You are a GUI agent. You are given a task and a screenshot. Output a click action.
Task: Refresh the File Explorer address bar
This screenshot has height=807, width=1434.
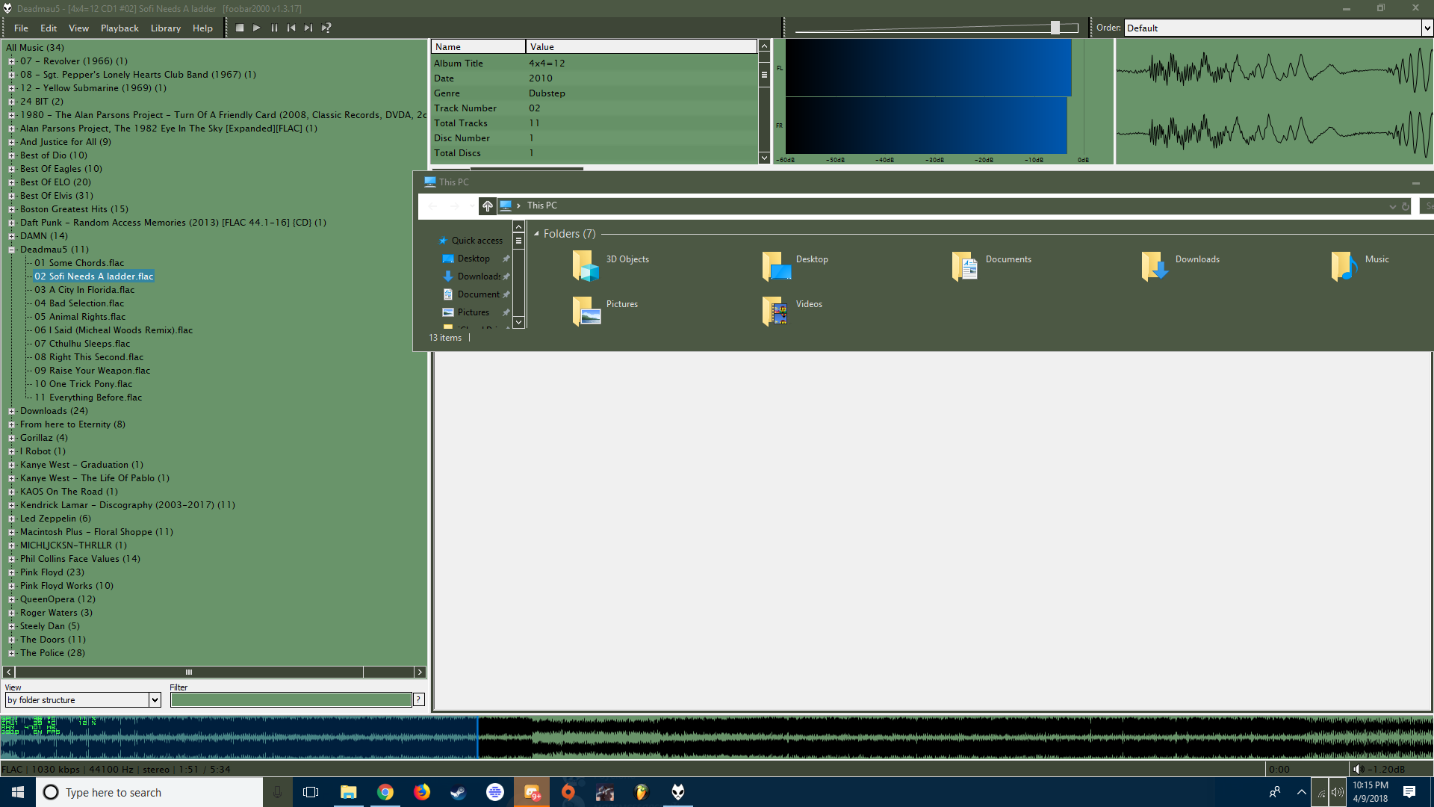pos(1405,206)
